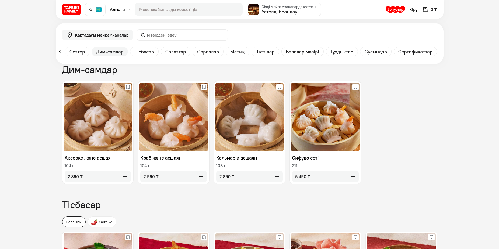Select the Сусындар category tab

click(x=376, y=52)
